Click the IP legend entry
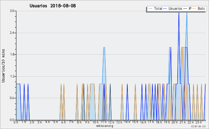209x129 pixels. [187, 8]
